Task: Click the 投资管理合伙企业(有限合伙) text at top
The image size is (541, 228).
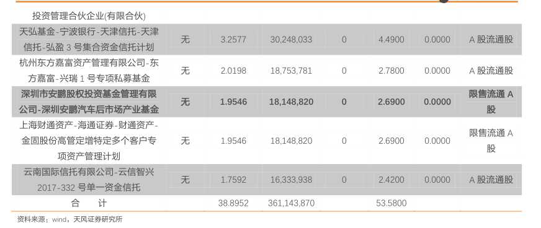Action: click(x=89, y=16)
